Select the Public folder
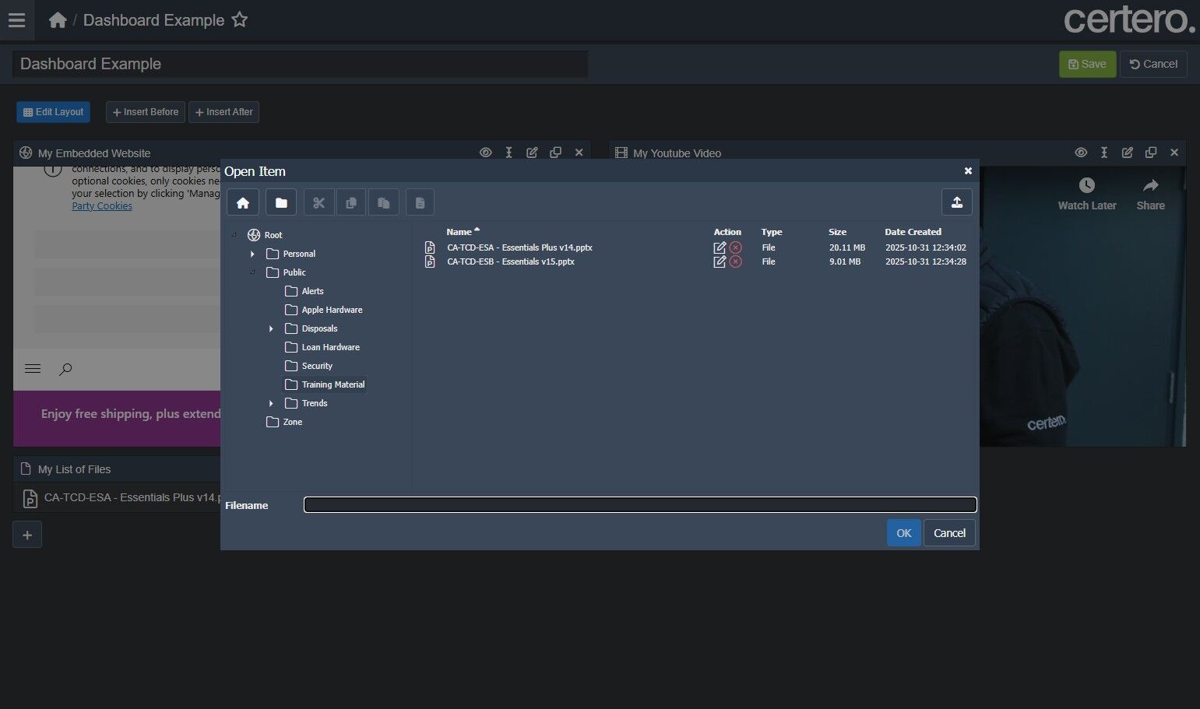The height and width of the screenshot is (709, 1200). tap(294, 272)
